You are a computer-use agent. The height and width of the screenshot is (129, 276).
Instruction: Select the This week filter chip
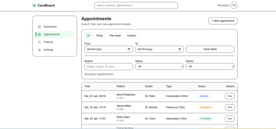(x=115, y=36)
